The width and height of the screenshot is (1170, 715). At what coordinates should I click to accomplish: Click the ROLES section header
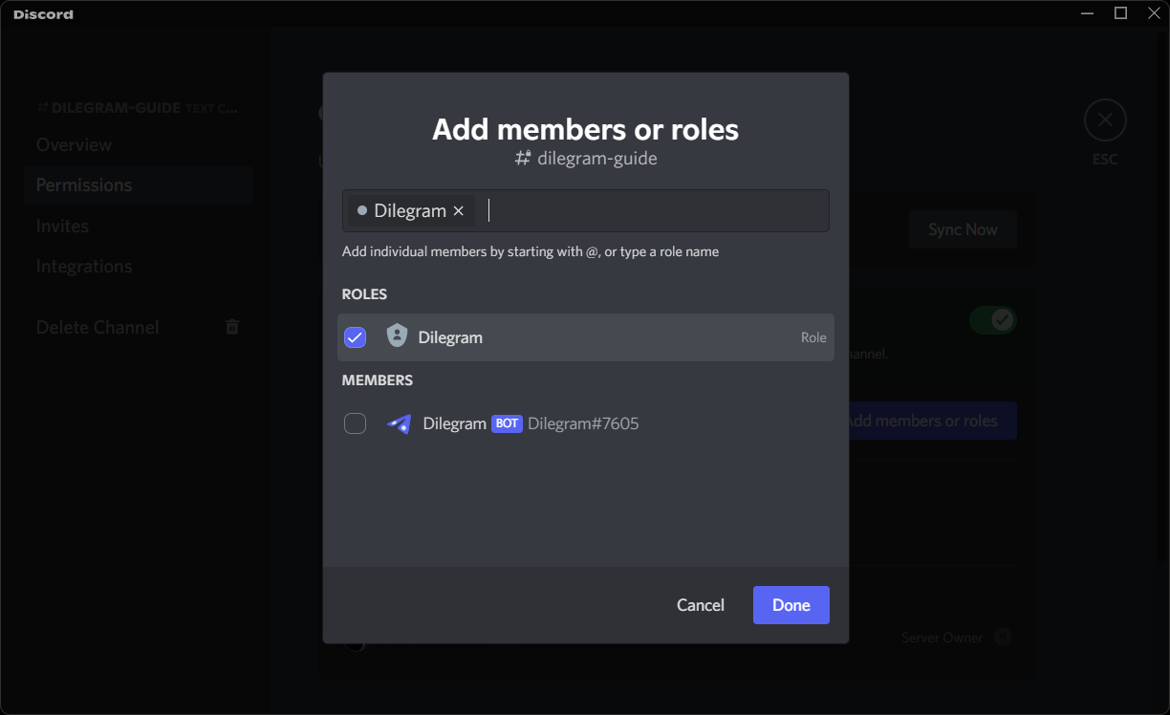click(x=364, y=294)
